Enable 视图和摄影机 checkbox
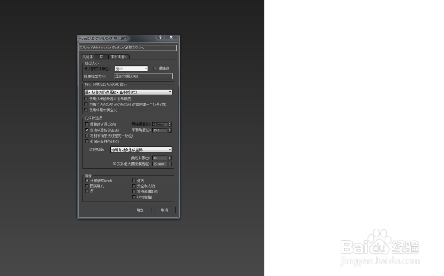Viewport: 444px width, 276px height. 134,192
